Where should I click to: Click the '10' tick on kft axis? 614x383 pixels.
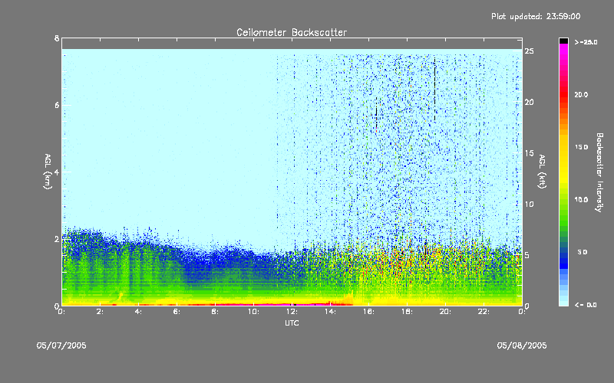point(530,204)
